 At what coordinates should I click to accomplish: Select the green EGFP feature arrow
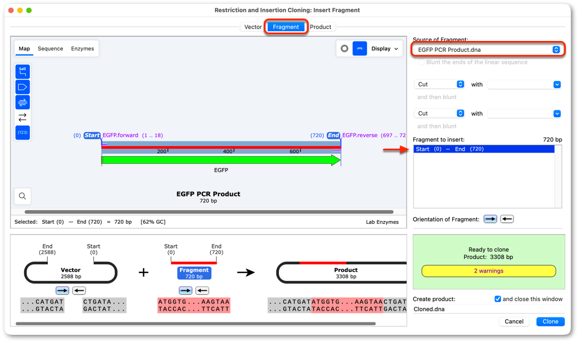[x=221, y=160]
